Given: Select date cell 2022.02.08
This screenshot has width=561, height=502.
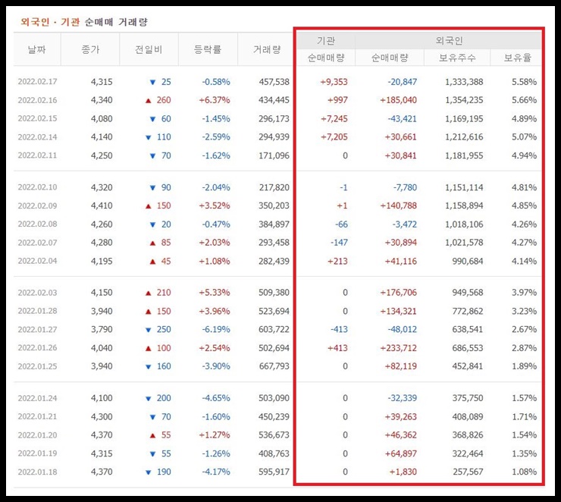Looking at the screenshot, I should pos(38,224).
